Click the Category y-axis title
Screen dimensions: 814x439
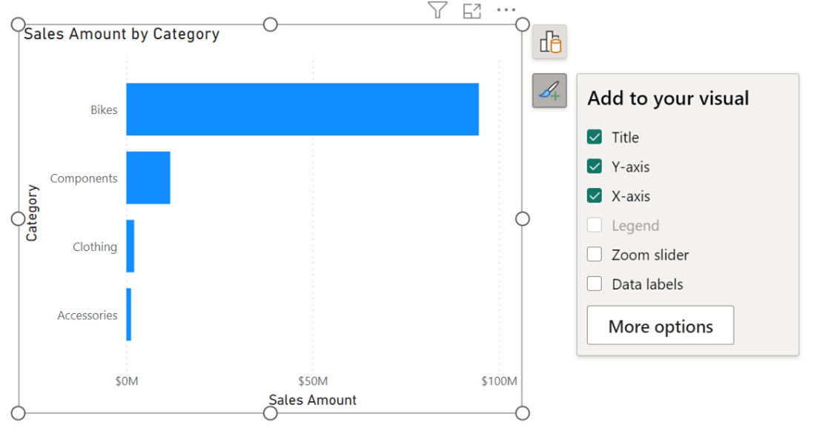pyautogui.click(x=32, y=212)
